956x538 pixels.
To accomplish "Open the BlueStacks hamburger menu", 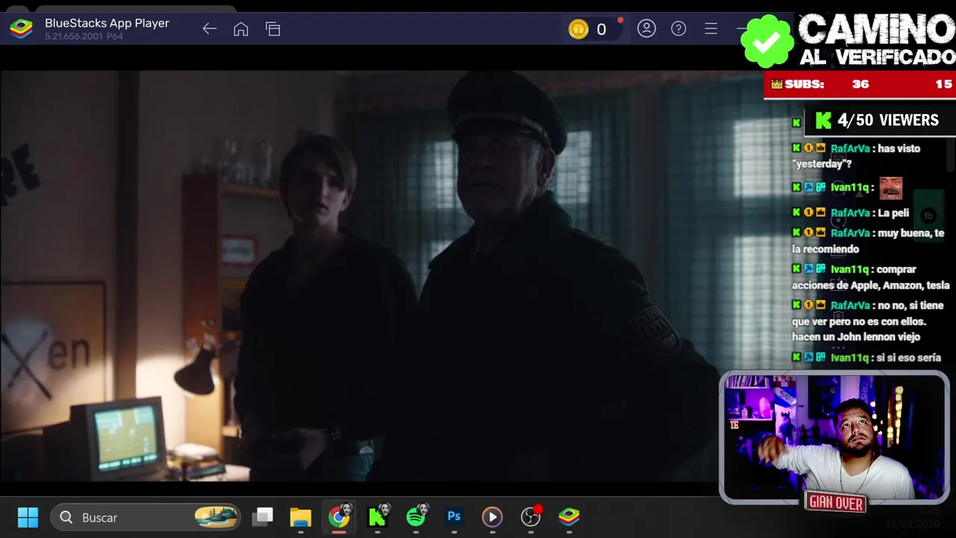I will (711, 28).
